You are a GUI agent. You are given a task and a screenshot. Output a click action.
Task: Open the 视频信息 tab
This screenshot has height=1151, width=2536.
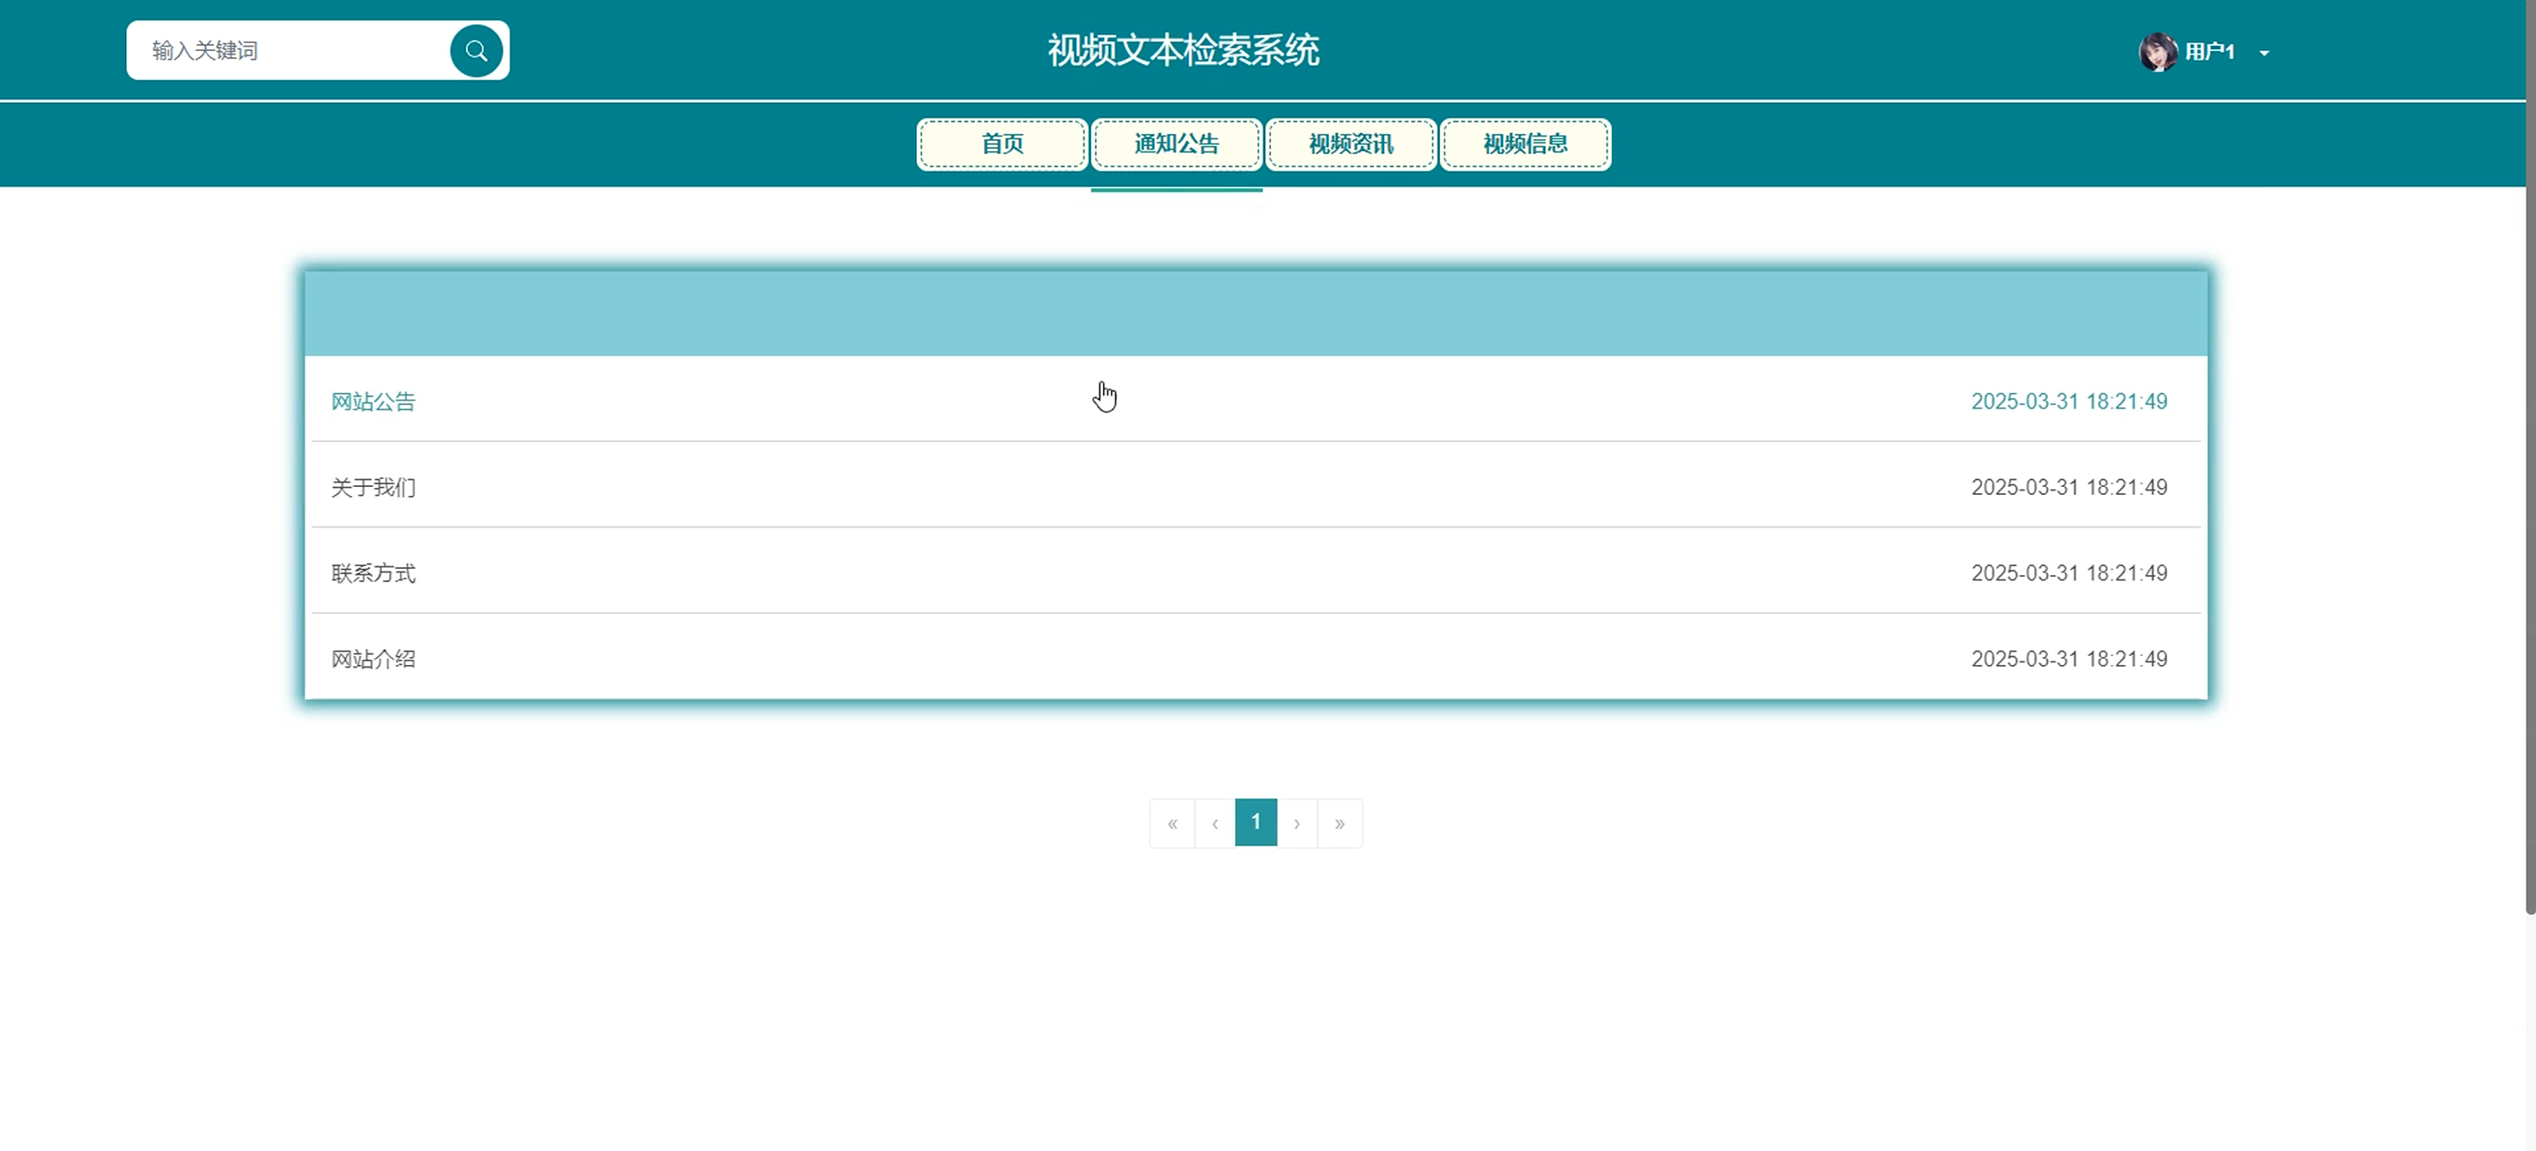point(1524,144)
